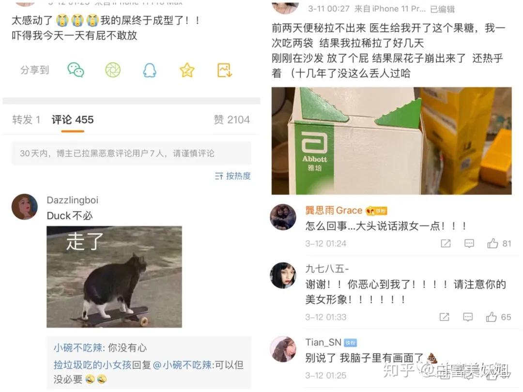Screen dimensions: 523x392
Task: Share to QQ penguin icon
Action: coord(150,70)
